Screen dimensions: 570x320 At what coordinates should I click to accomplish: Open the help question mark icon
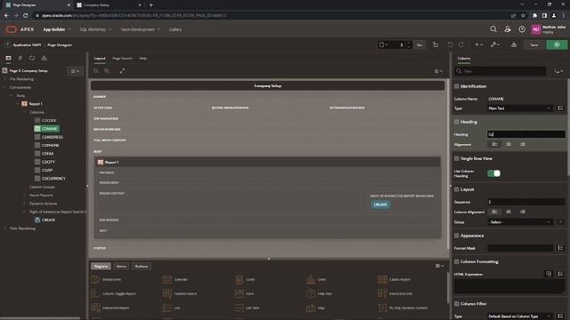pos(522,29)
